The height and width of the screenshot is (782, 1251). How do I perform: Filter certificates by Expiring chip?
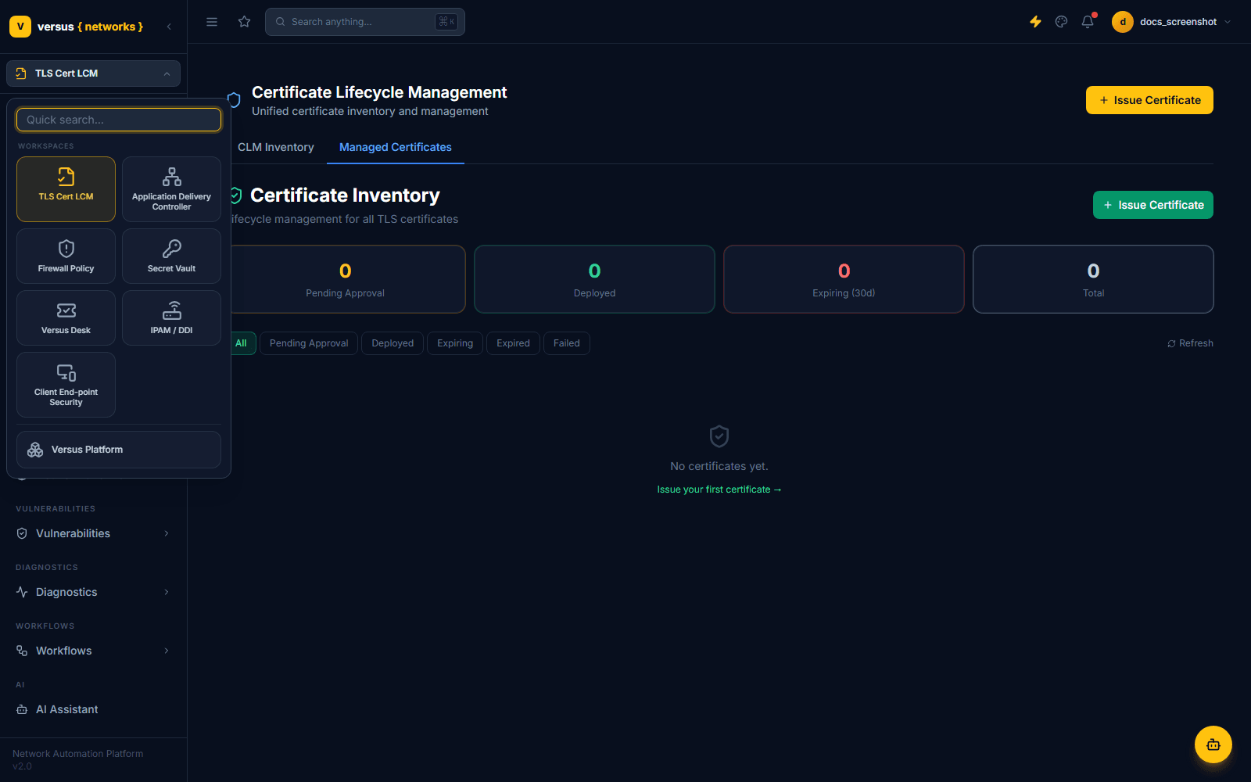click(455, 343)
